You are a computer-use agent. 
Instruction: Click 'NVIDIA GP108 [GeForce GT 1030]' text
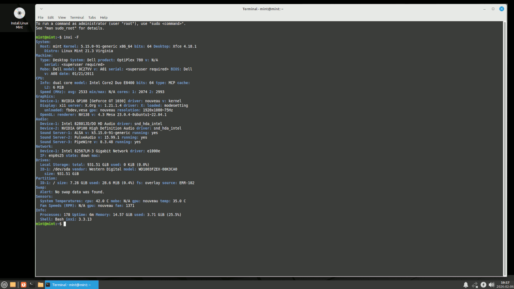[94, 101]
